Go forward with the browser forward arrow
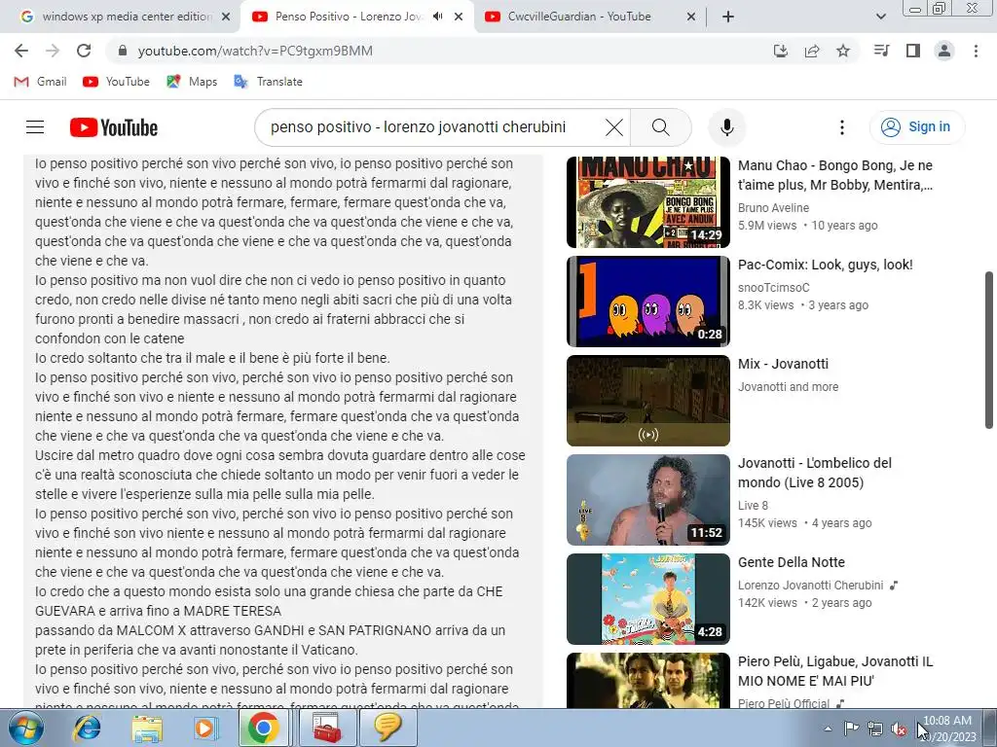The width and height of the screenshot is (997, 747). point(53,51)
